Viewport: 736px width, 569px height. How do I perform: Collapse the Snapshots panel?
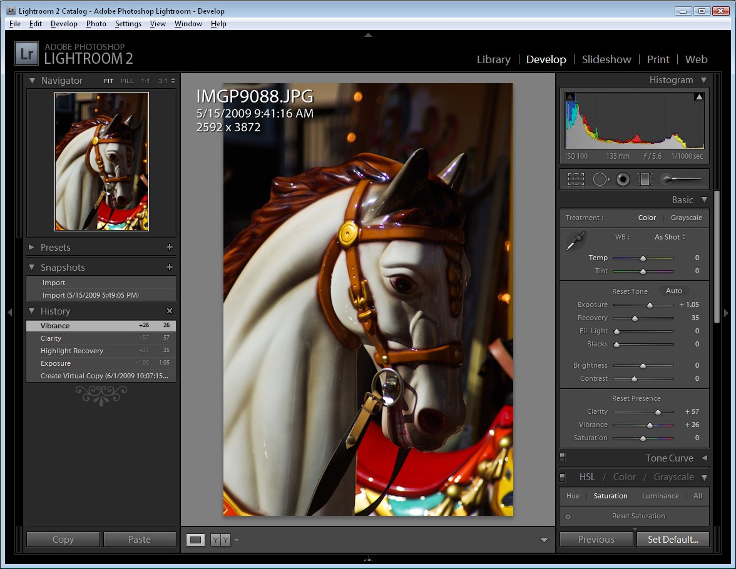coord(32,268)
